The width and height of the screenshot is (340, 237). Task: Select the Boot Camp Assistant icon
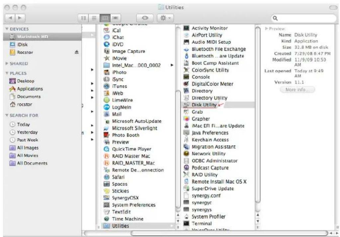click(x=186, y=63)
